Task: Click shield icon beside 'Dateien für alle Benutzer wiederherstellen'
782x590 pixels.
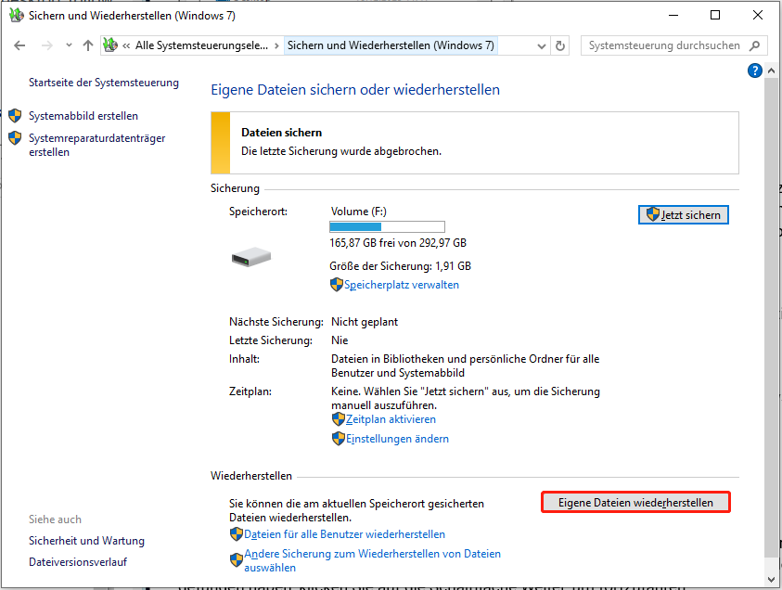Action: tap(237, 534)
